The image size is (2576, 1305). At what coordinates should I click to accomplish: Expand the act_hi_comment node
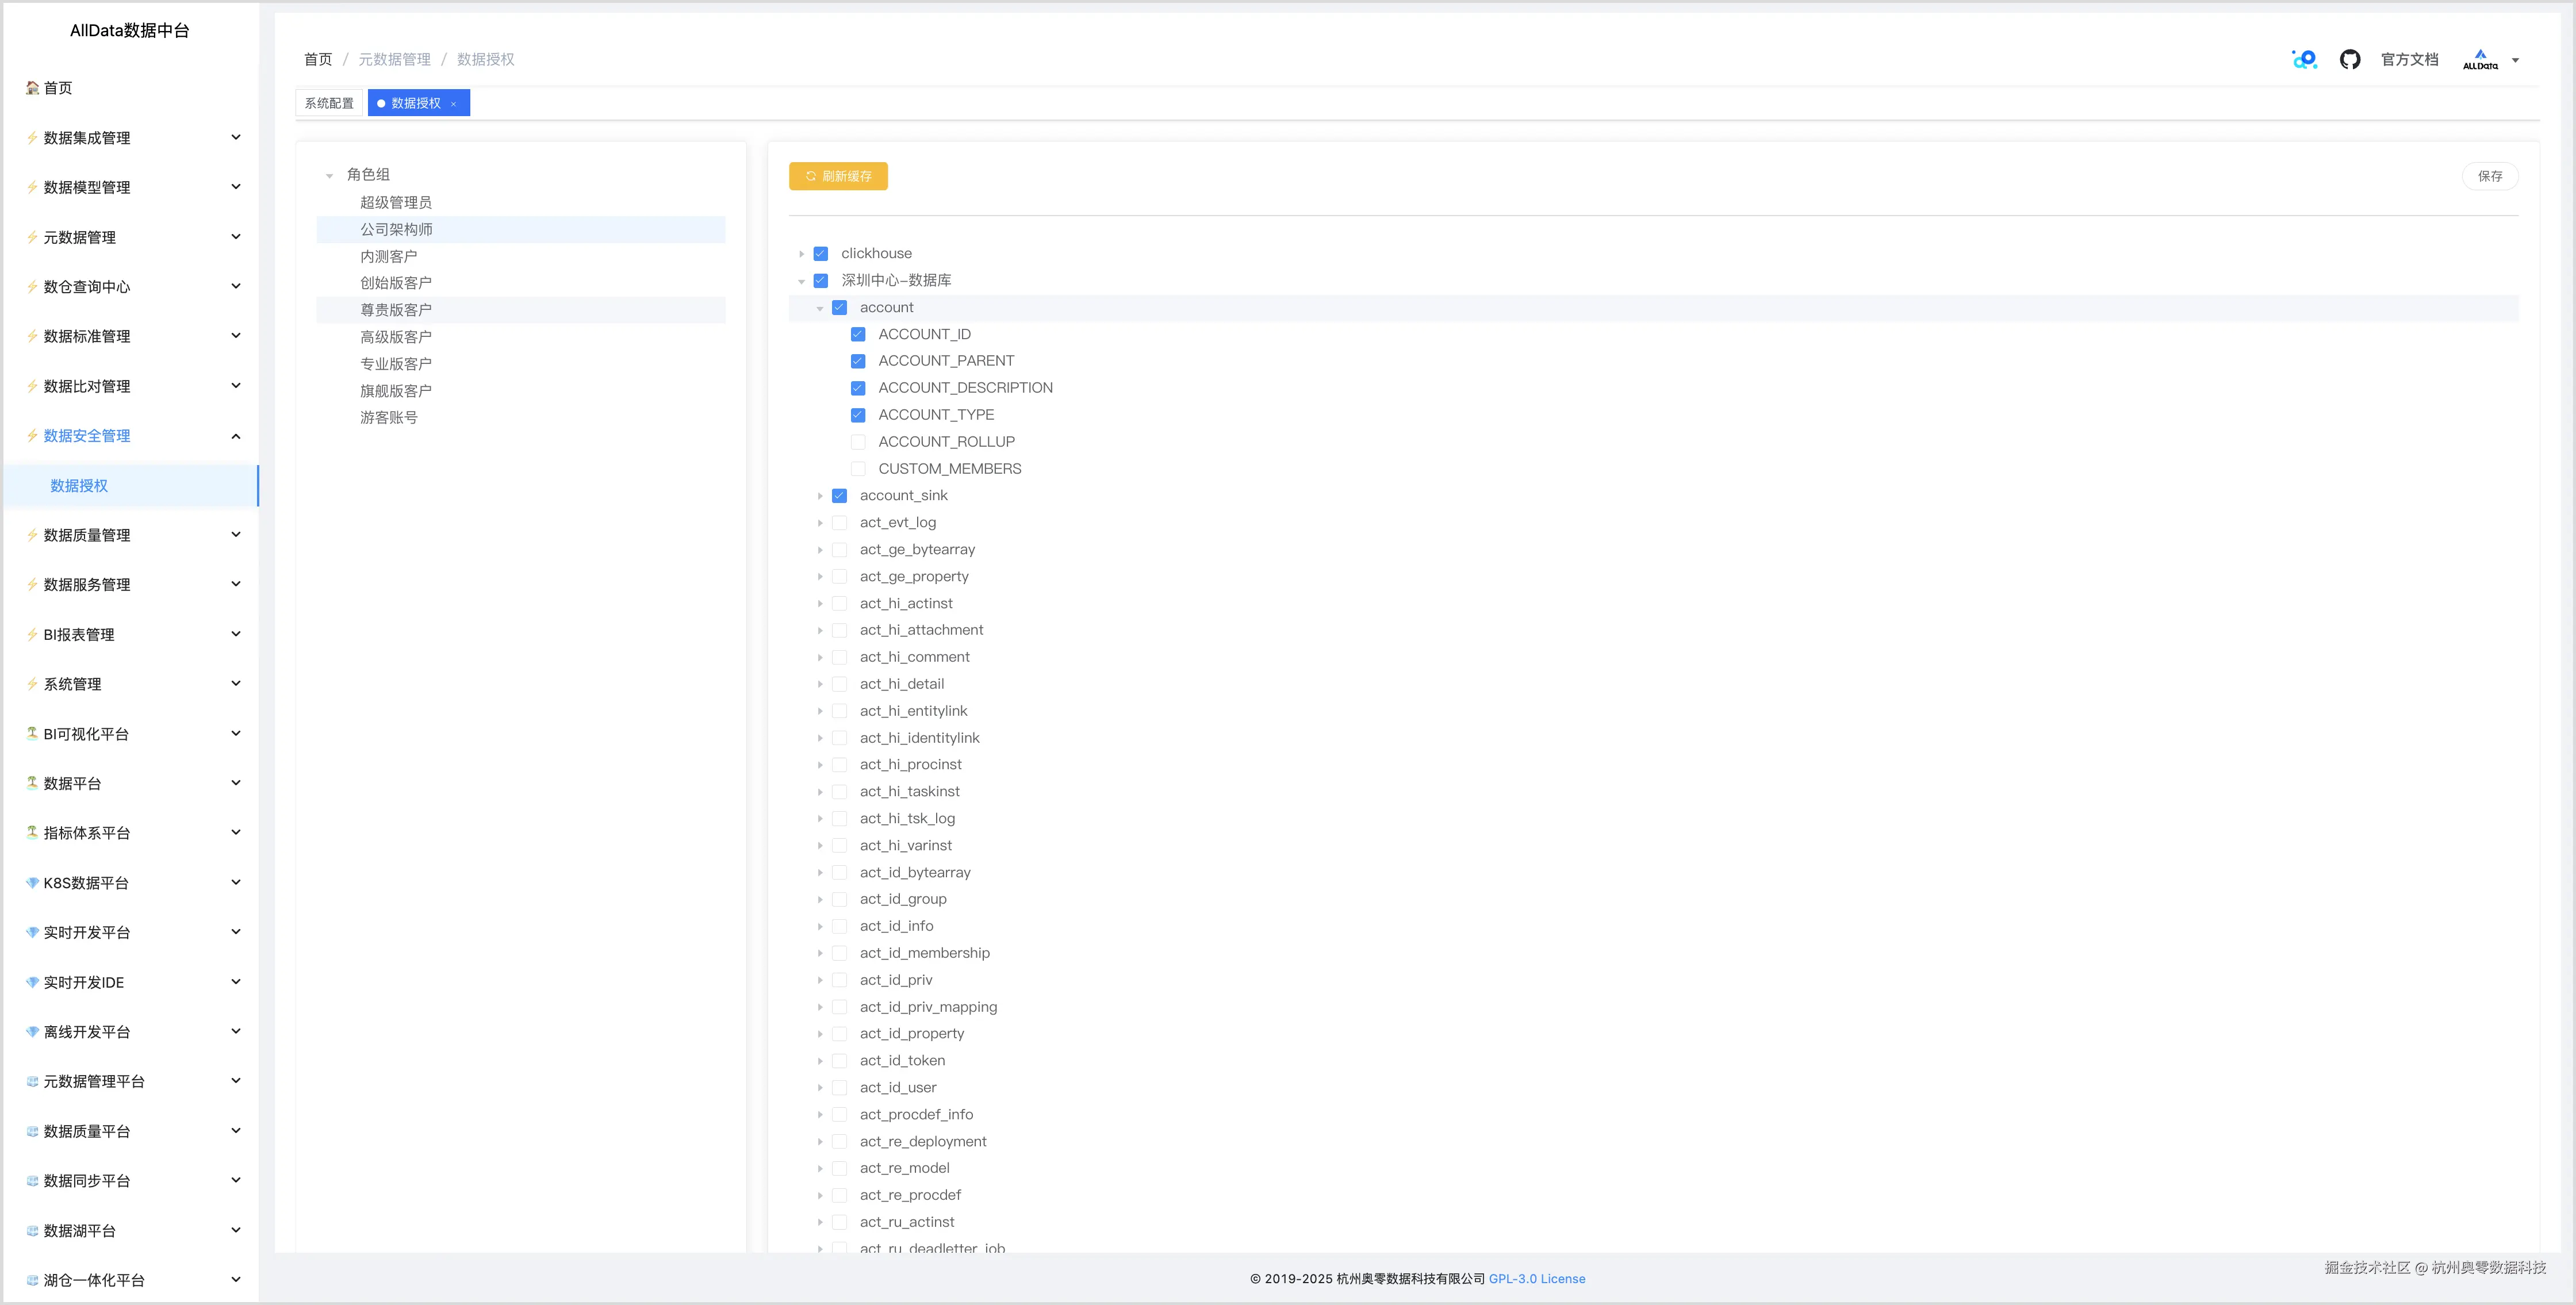pyautogui.click(x=820, y=657)
